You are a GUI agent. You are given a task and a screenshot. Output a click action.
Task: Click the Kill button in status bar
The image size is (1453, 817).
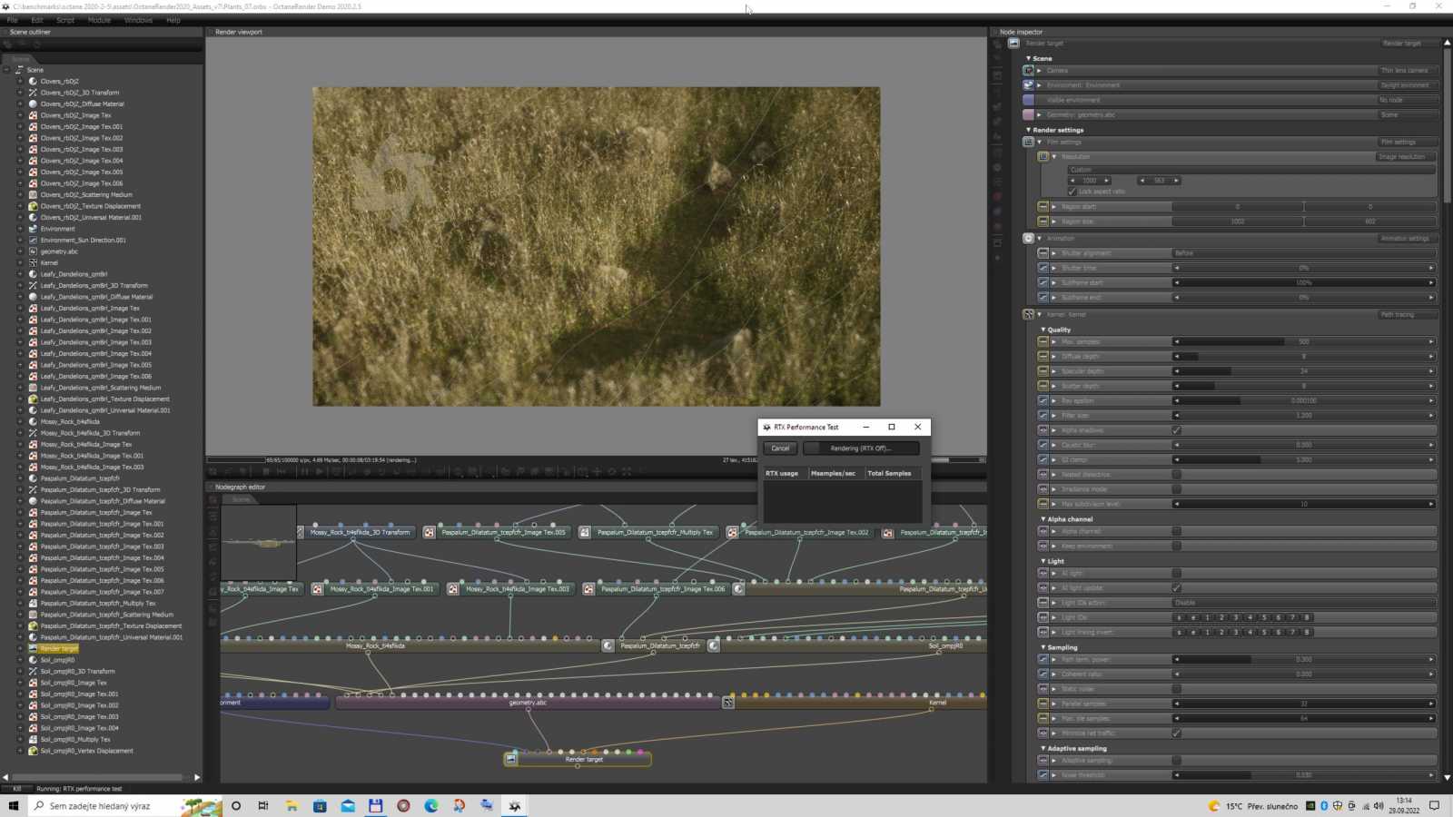[x=16, y=789]
